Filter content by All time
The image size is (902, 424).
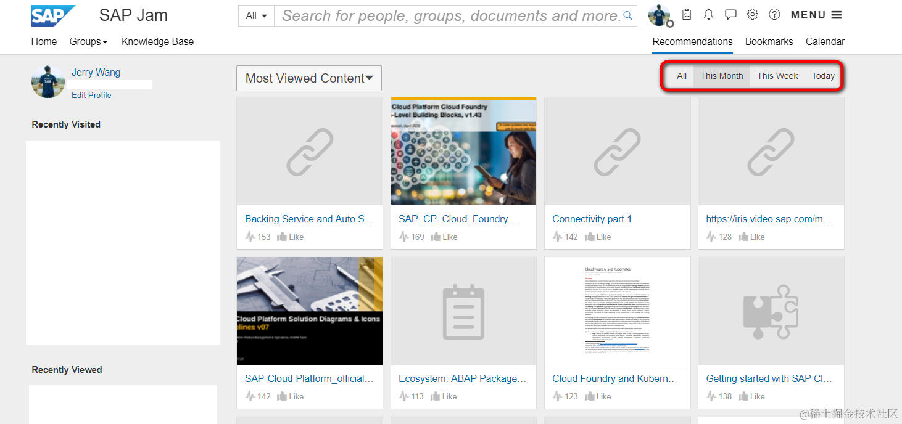(x=682, y=76)
